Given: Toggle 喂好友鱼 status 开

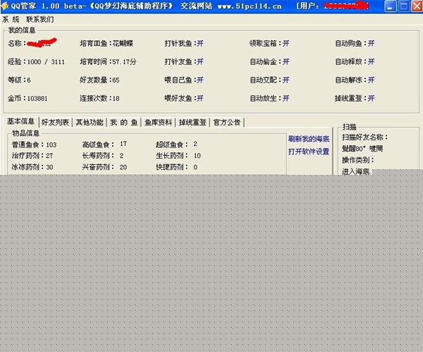Looking at the screenshot, I should 200,99.
